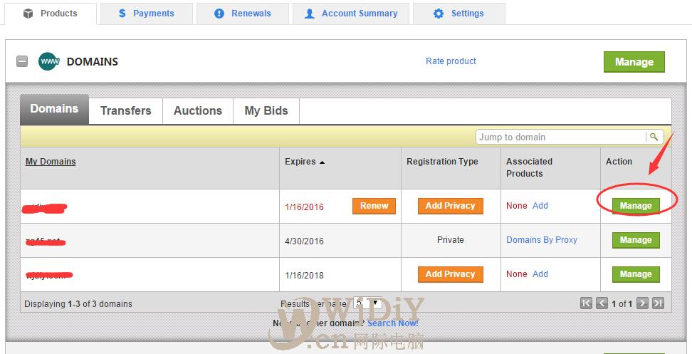The image size is (692, 354).
Task: Click Renew for domain expiring 1/16/2016
Action: coord(374,206)
